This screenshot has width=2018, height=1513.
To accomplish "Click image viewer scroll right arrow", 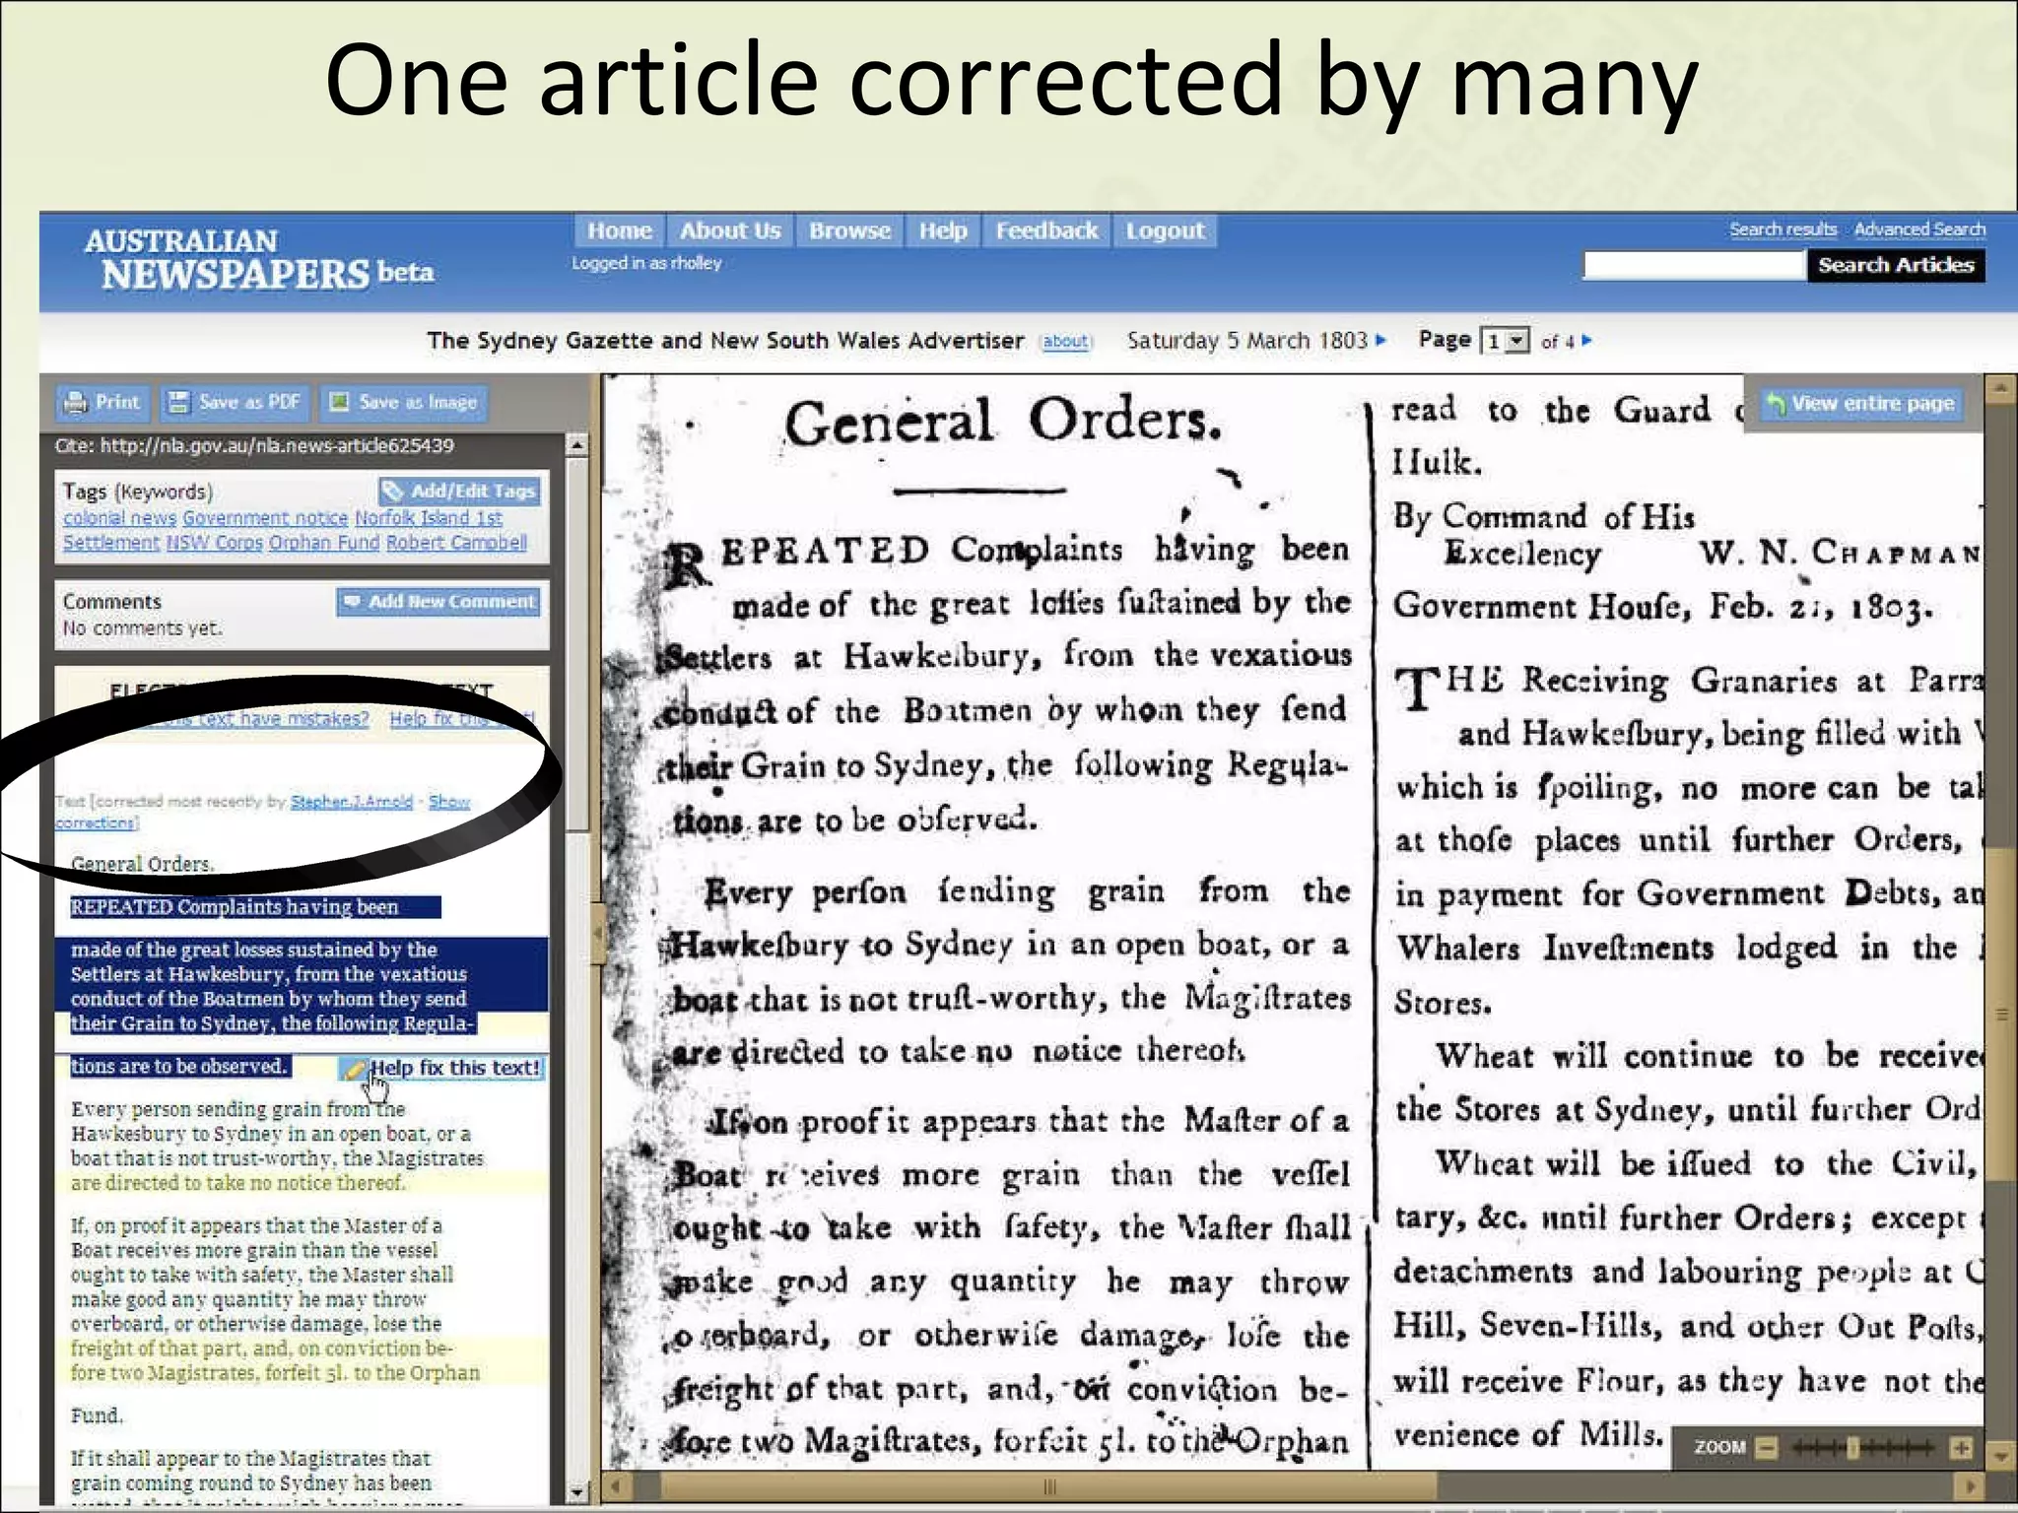I will [x=1971, y=1484].
